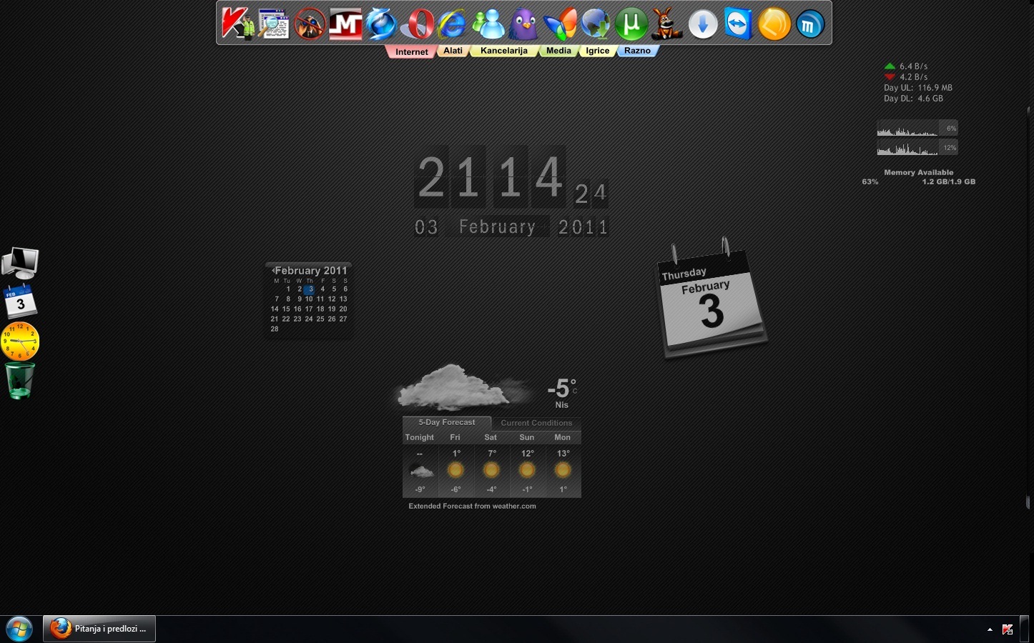
Task: Launch Internet Explorer from the dock
Action: coord(453,24)
